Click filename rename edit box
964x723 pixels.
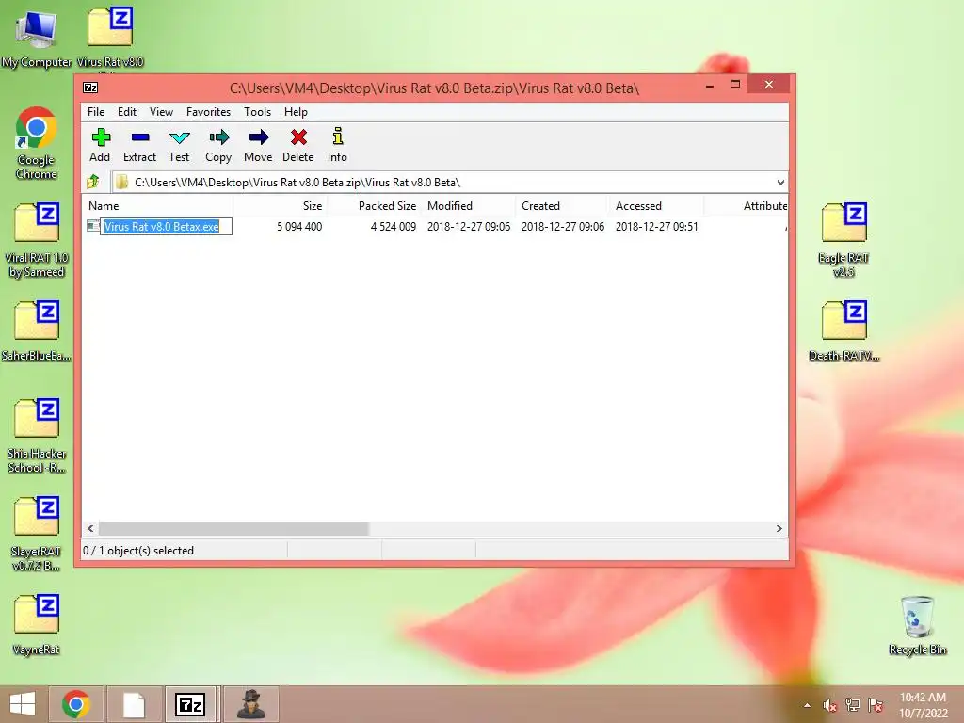pos(167,226)
